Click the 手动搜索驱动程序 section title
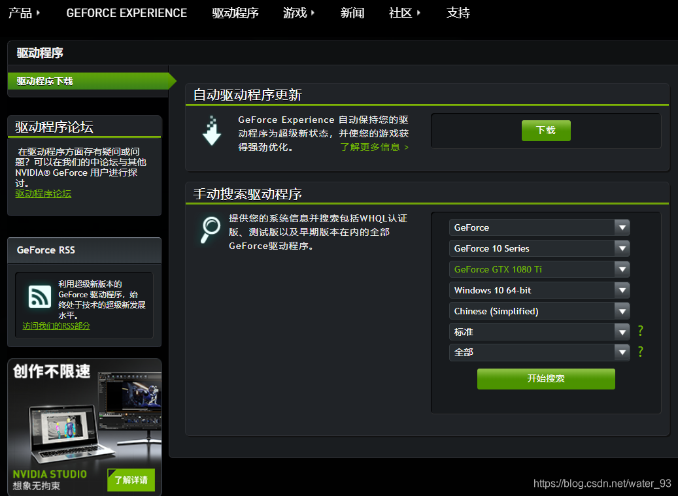Screen dimensions: 678x496 point(247,194)
